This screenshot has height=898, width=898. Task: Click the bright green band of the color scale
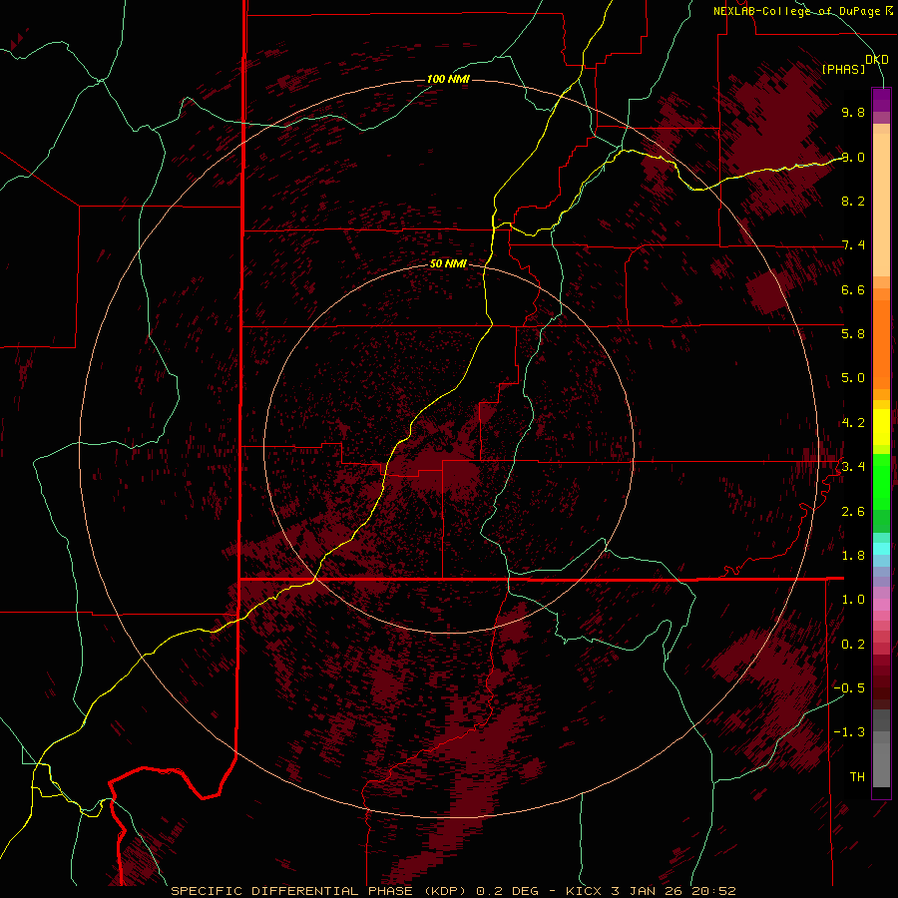881,481
